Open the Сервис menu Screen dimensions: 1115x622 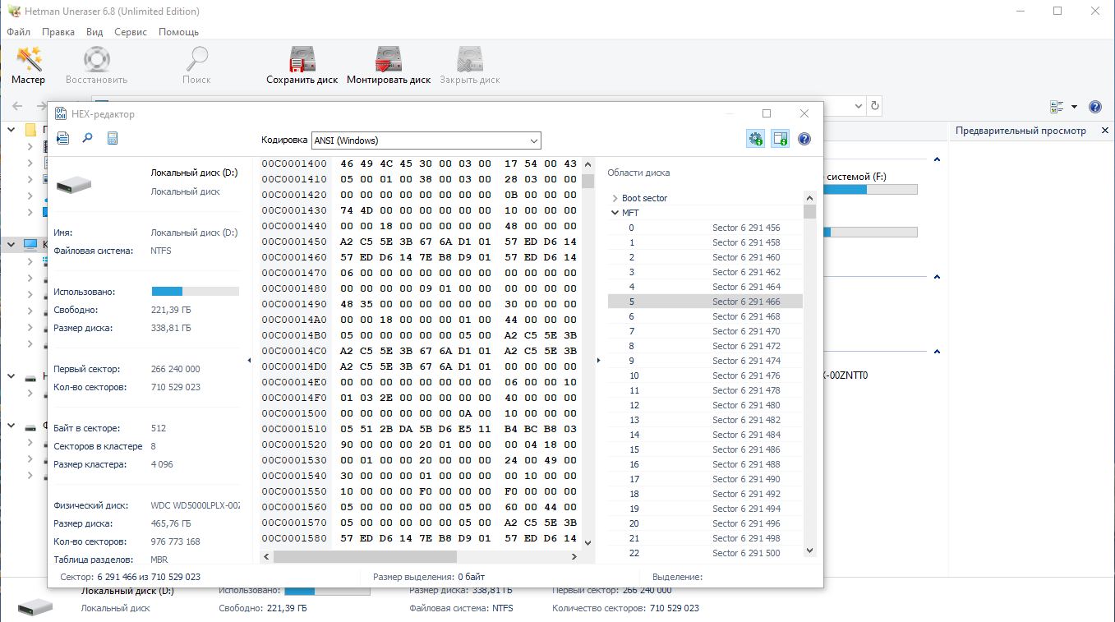tap(131, 32)
